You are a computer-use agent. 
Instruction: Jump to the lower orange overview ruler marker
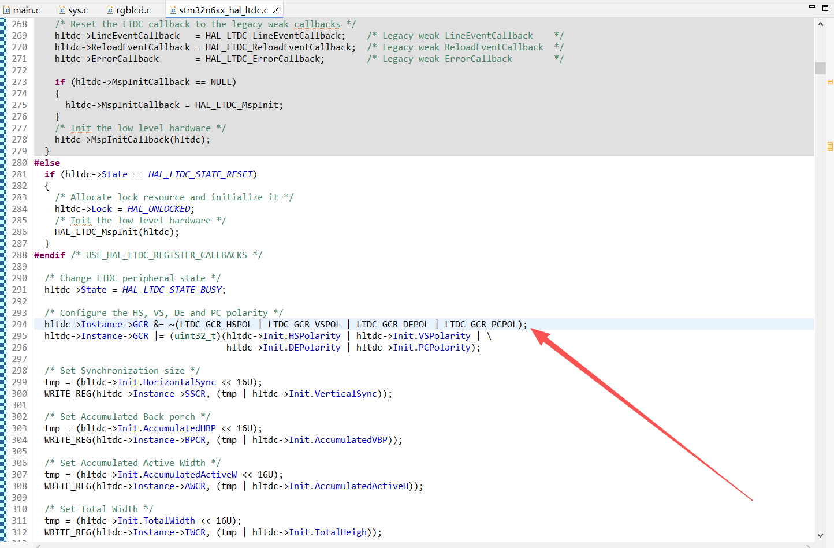[830, 146]
